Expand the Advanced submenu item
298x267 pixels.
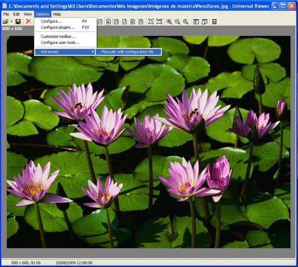point(65,52)
